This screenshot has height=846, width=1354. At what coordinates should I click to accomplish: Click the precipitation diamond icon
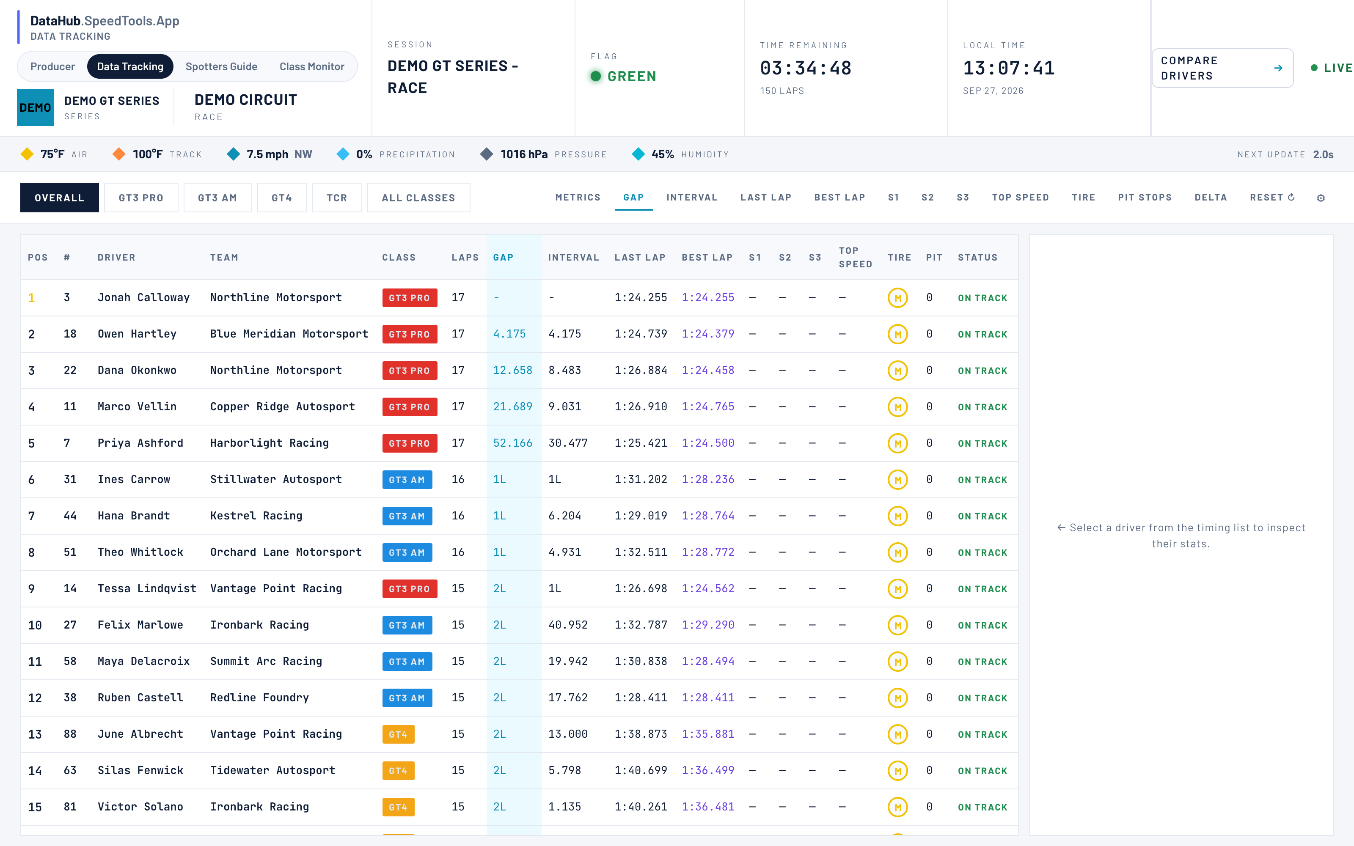click(343, 154)
